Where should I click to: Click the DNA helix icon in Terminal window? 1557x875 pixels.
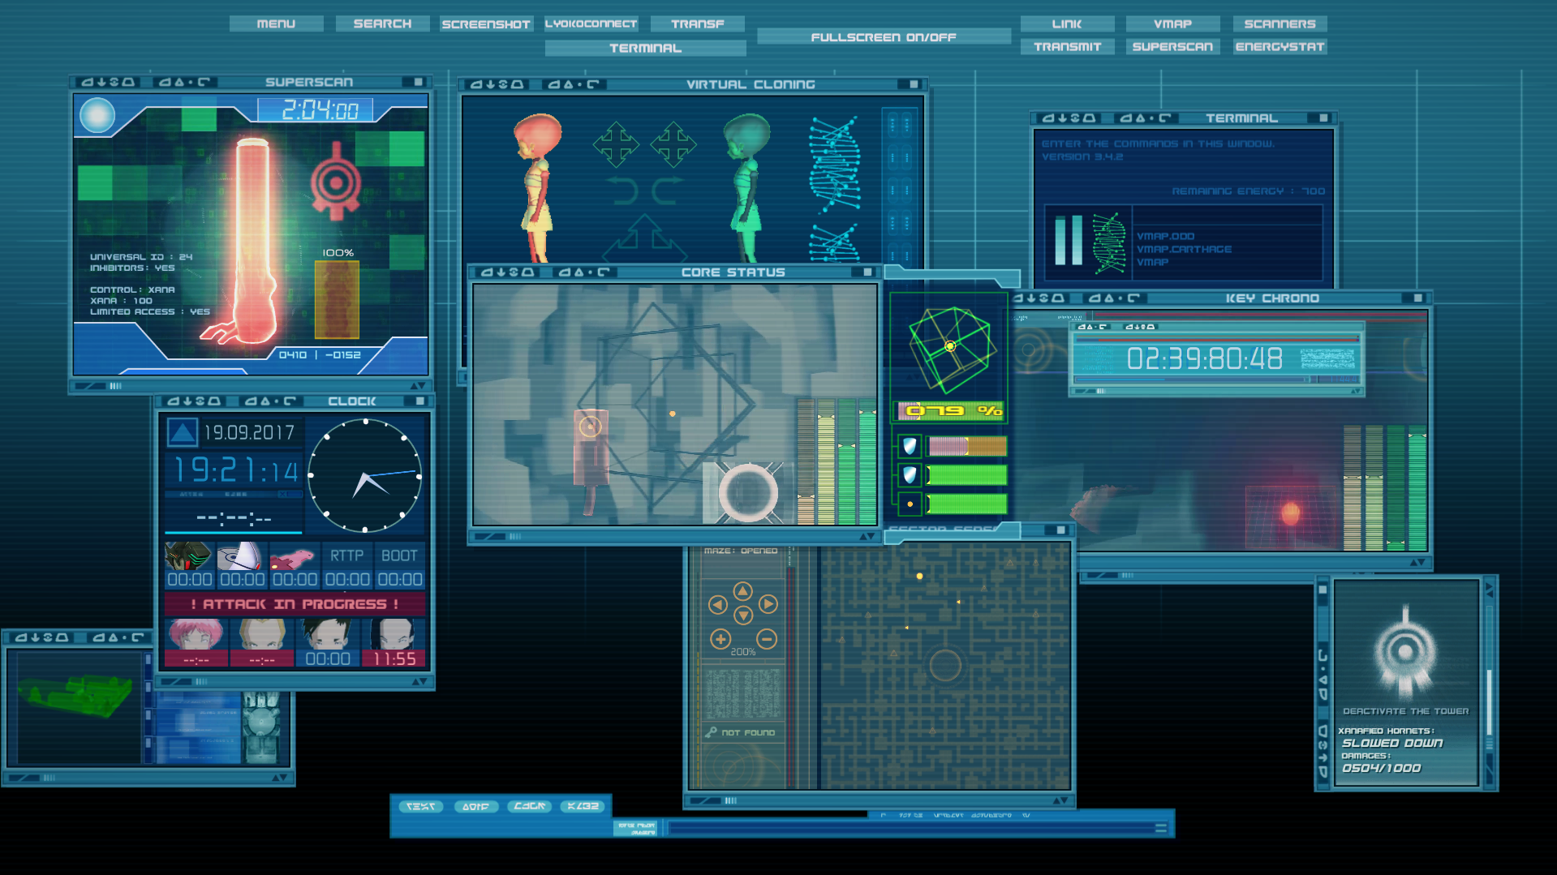(x=1108, y=242)
